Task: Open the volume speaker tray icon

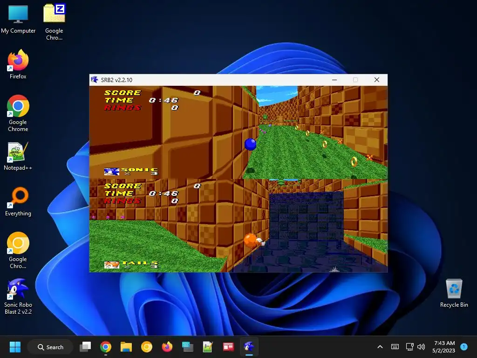Action: [x=421, y=347]
